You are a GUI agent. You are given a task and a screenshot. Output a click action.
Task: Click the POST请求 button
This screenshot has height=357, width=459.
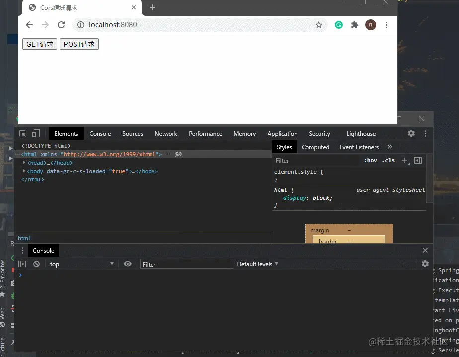click(79, 44)
